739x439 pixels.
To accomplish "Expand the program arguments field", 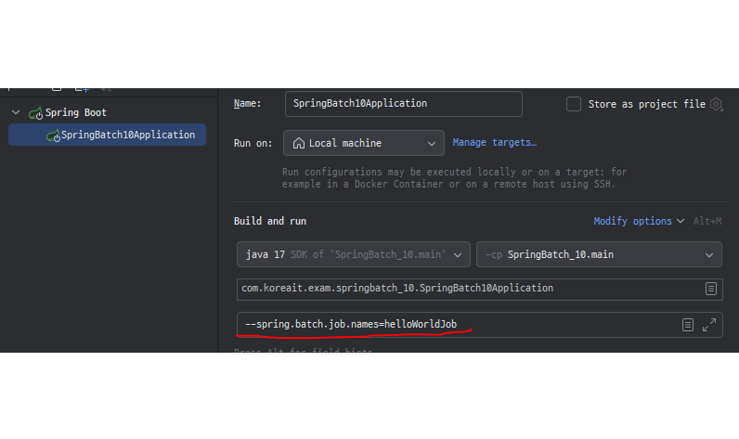I will [x=709, y=325].
